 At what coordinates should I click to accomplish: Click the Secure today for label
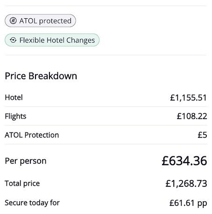(32, 203)
